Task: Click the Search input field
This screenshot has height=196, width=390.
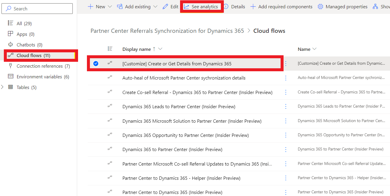Action: pos(37,9)
